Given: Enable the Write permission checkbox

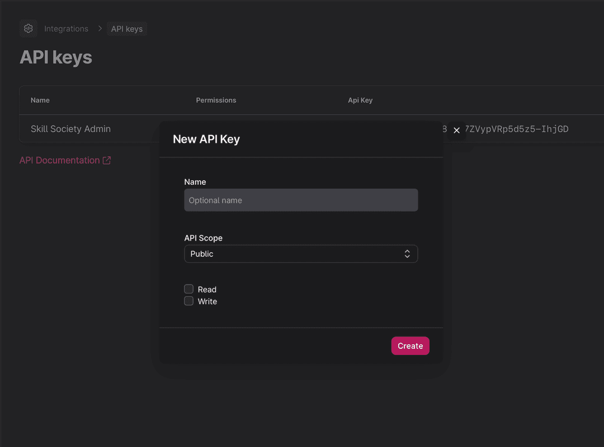Looking at the screenshot, I should point(189,301).
